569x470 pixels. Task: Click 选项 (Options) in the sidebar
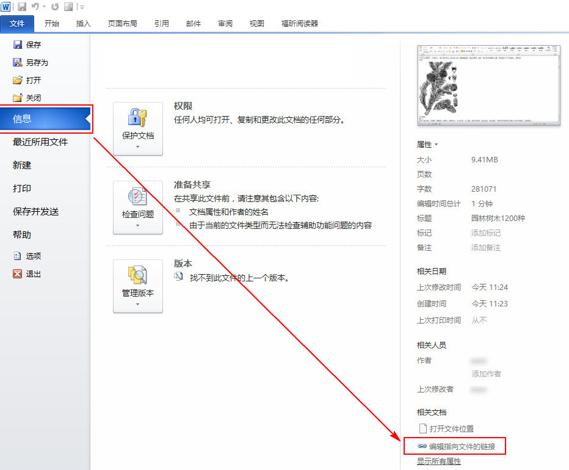tap(33, 256)
